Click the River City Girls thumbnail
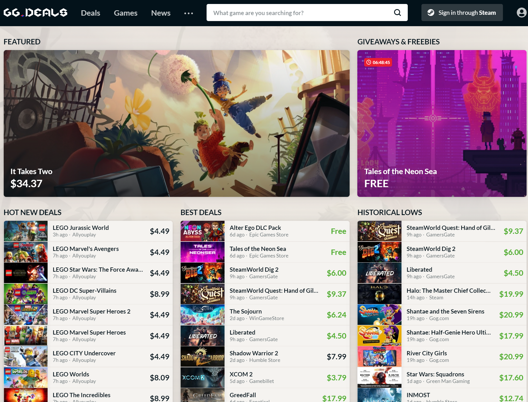 pos(380,356)
